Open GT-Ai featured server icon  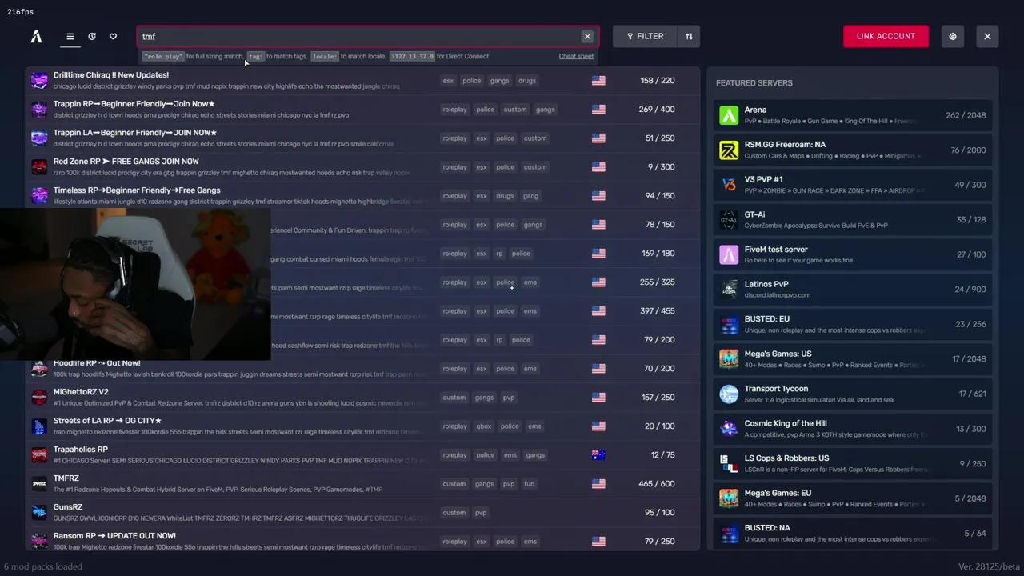coord(729,219)
